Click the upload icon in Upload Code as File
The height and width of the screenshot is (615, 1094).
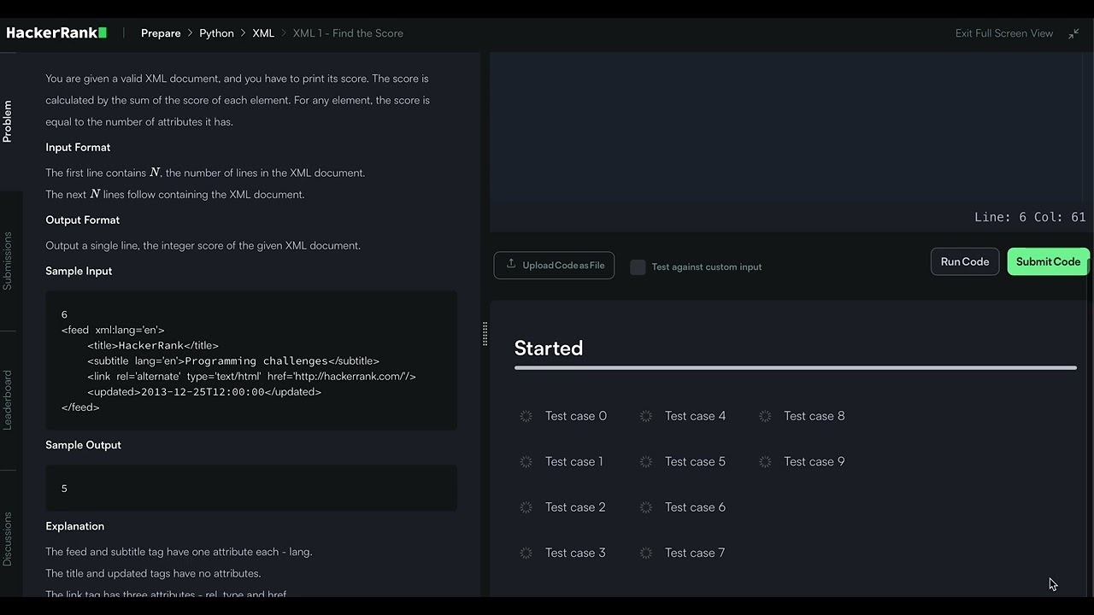point(511,264)
